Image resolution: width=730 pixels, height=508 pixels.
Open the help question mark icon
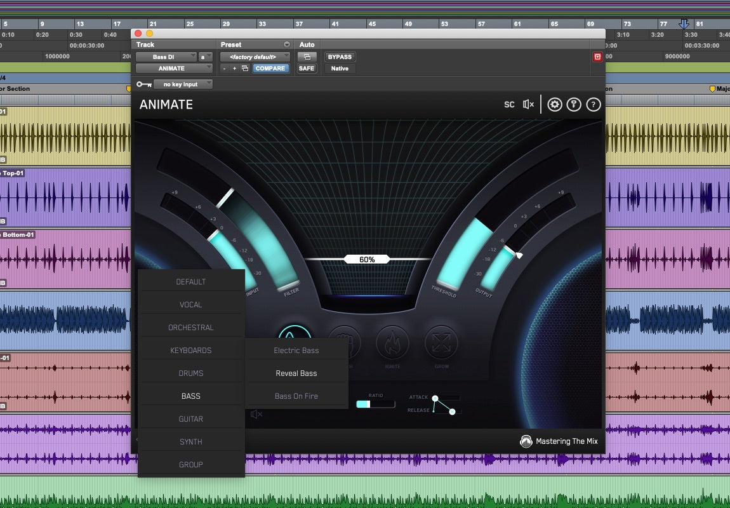pos(593,104)
